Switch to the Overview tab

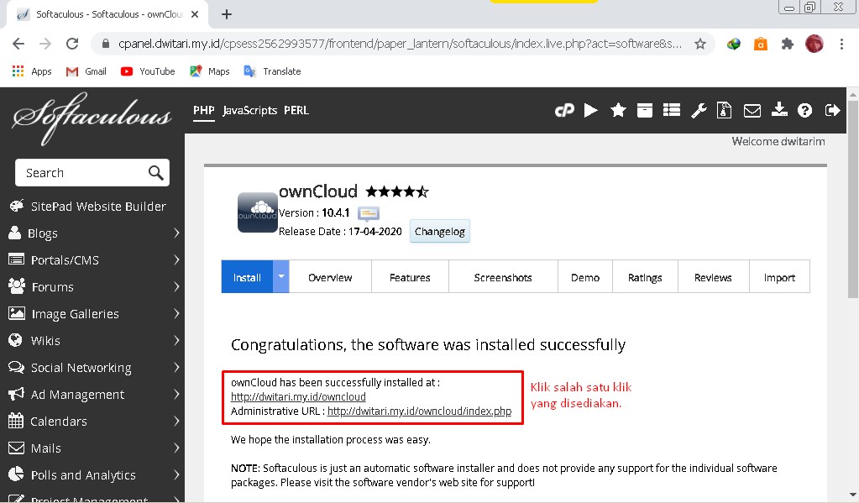click(x=330, y=277)
